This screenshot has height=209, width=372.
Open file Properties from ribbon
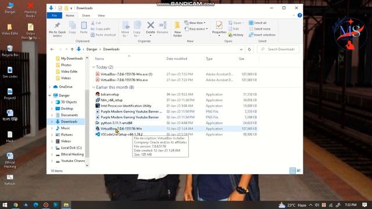coord(219,29)
